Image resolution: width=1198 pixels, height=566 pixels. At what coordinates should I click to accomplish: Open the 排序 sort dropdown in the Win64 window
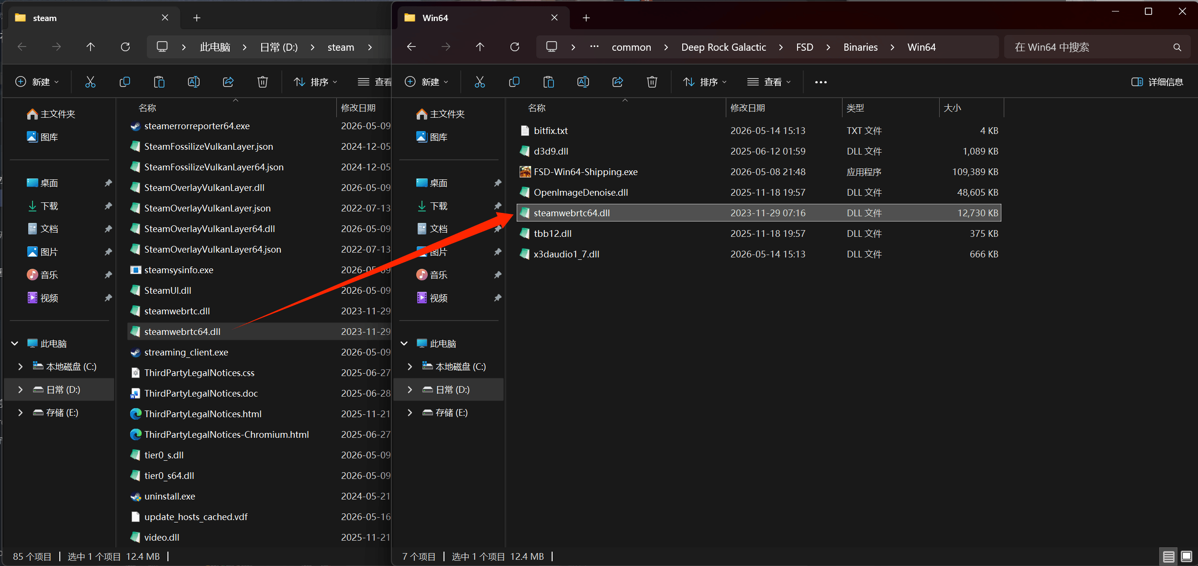point(705,82)
